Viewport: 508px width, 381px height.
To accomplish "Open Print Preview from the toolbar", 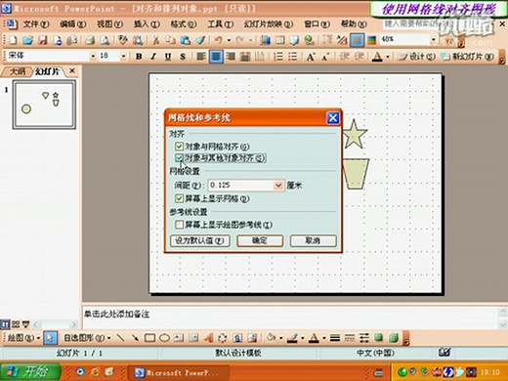I will pos(105,40).
